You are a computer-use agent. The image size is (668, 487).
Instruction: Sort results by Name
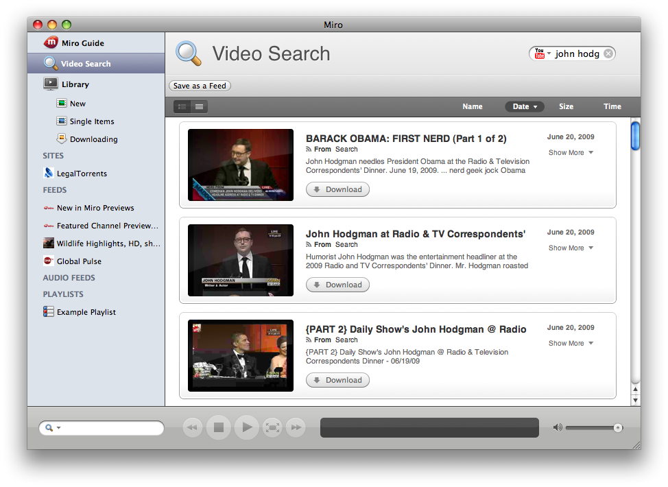pos(473,106)
